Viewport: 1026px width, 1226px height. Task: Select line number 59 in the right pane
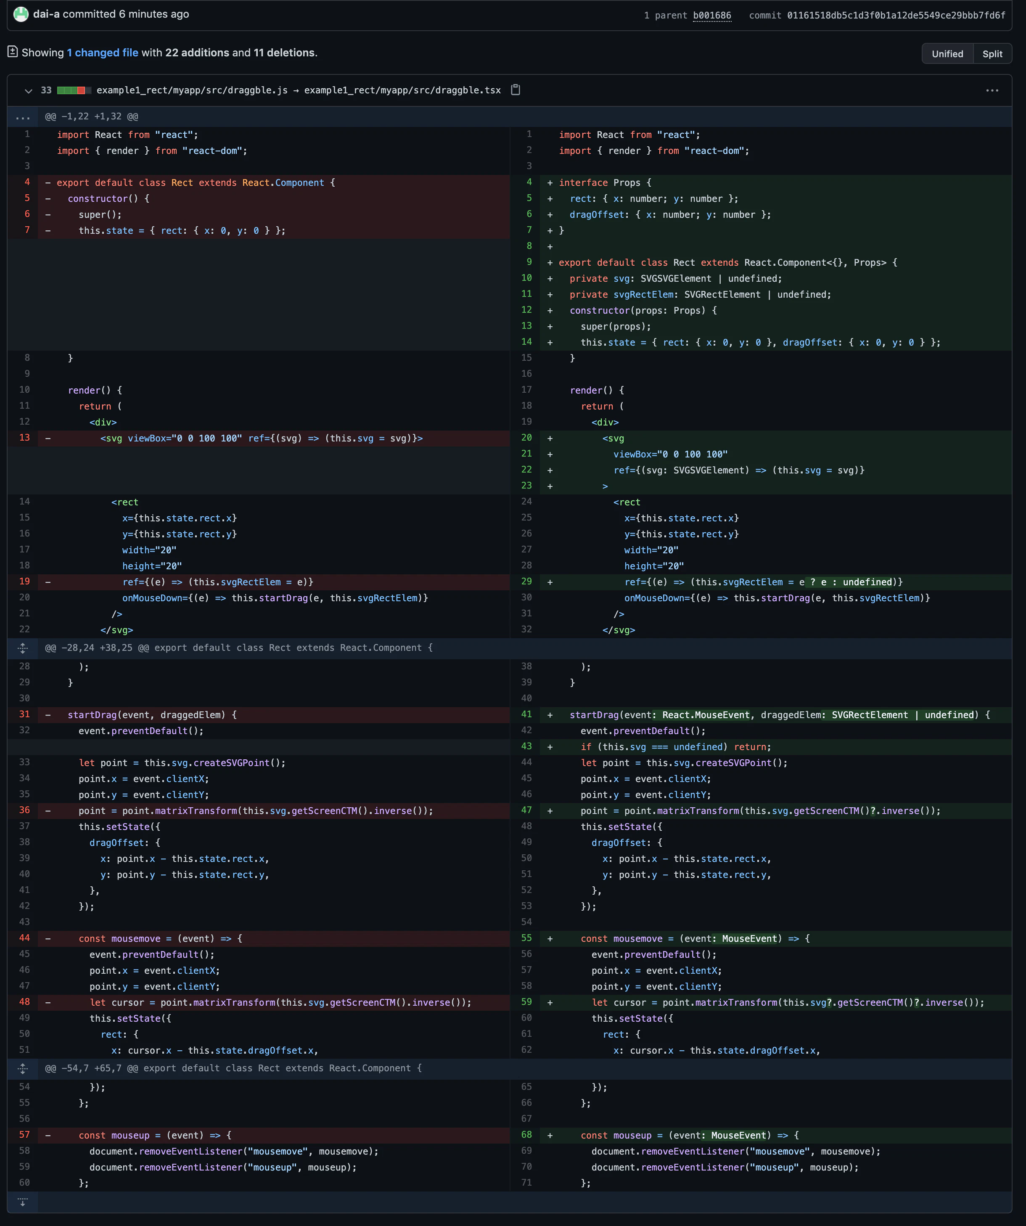(526, 1002)
